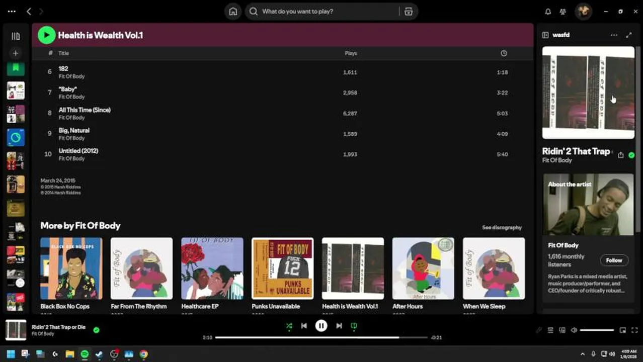
Task: Enter full screen from the player bar
Action: coord(634,330)
